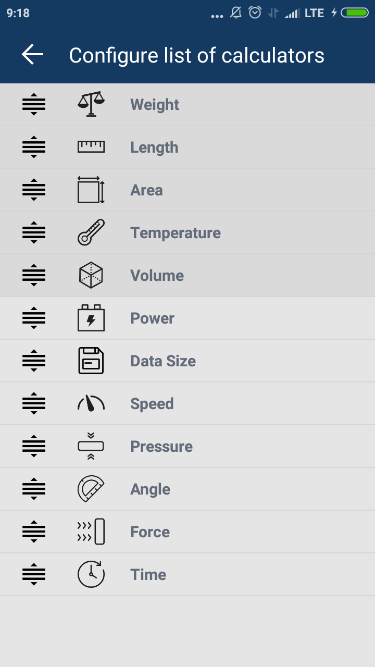This screenshot has height=667, width=375.
Task: Click the reorder handle beside Force
Action: (34, 532)
